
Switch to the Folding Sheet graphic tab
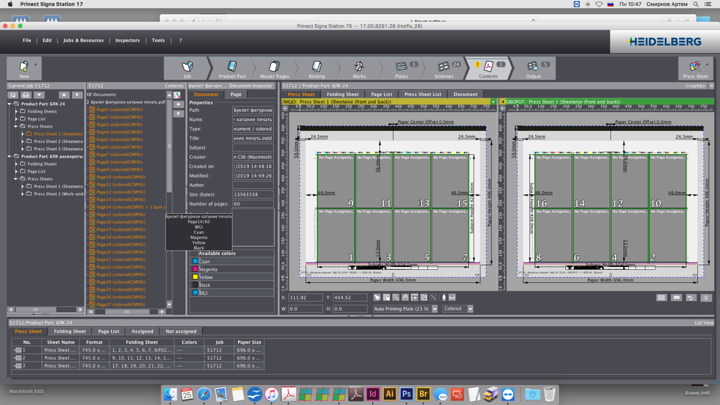pos(342,95)
